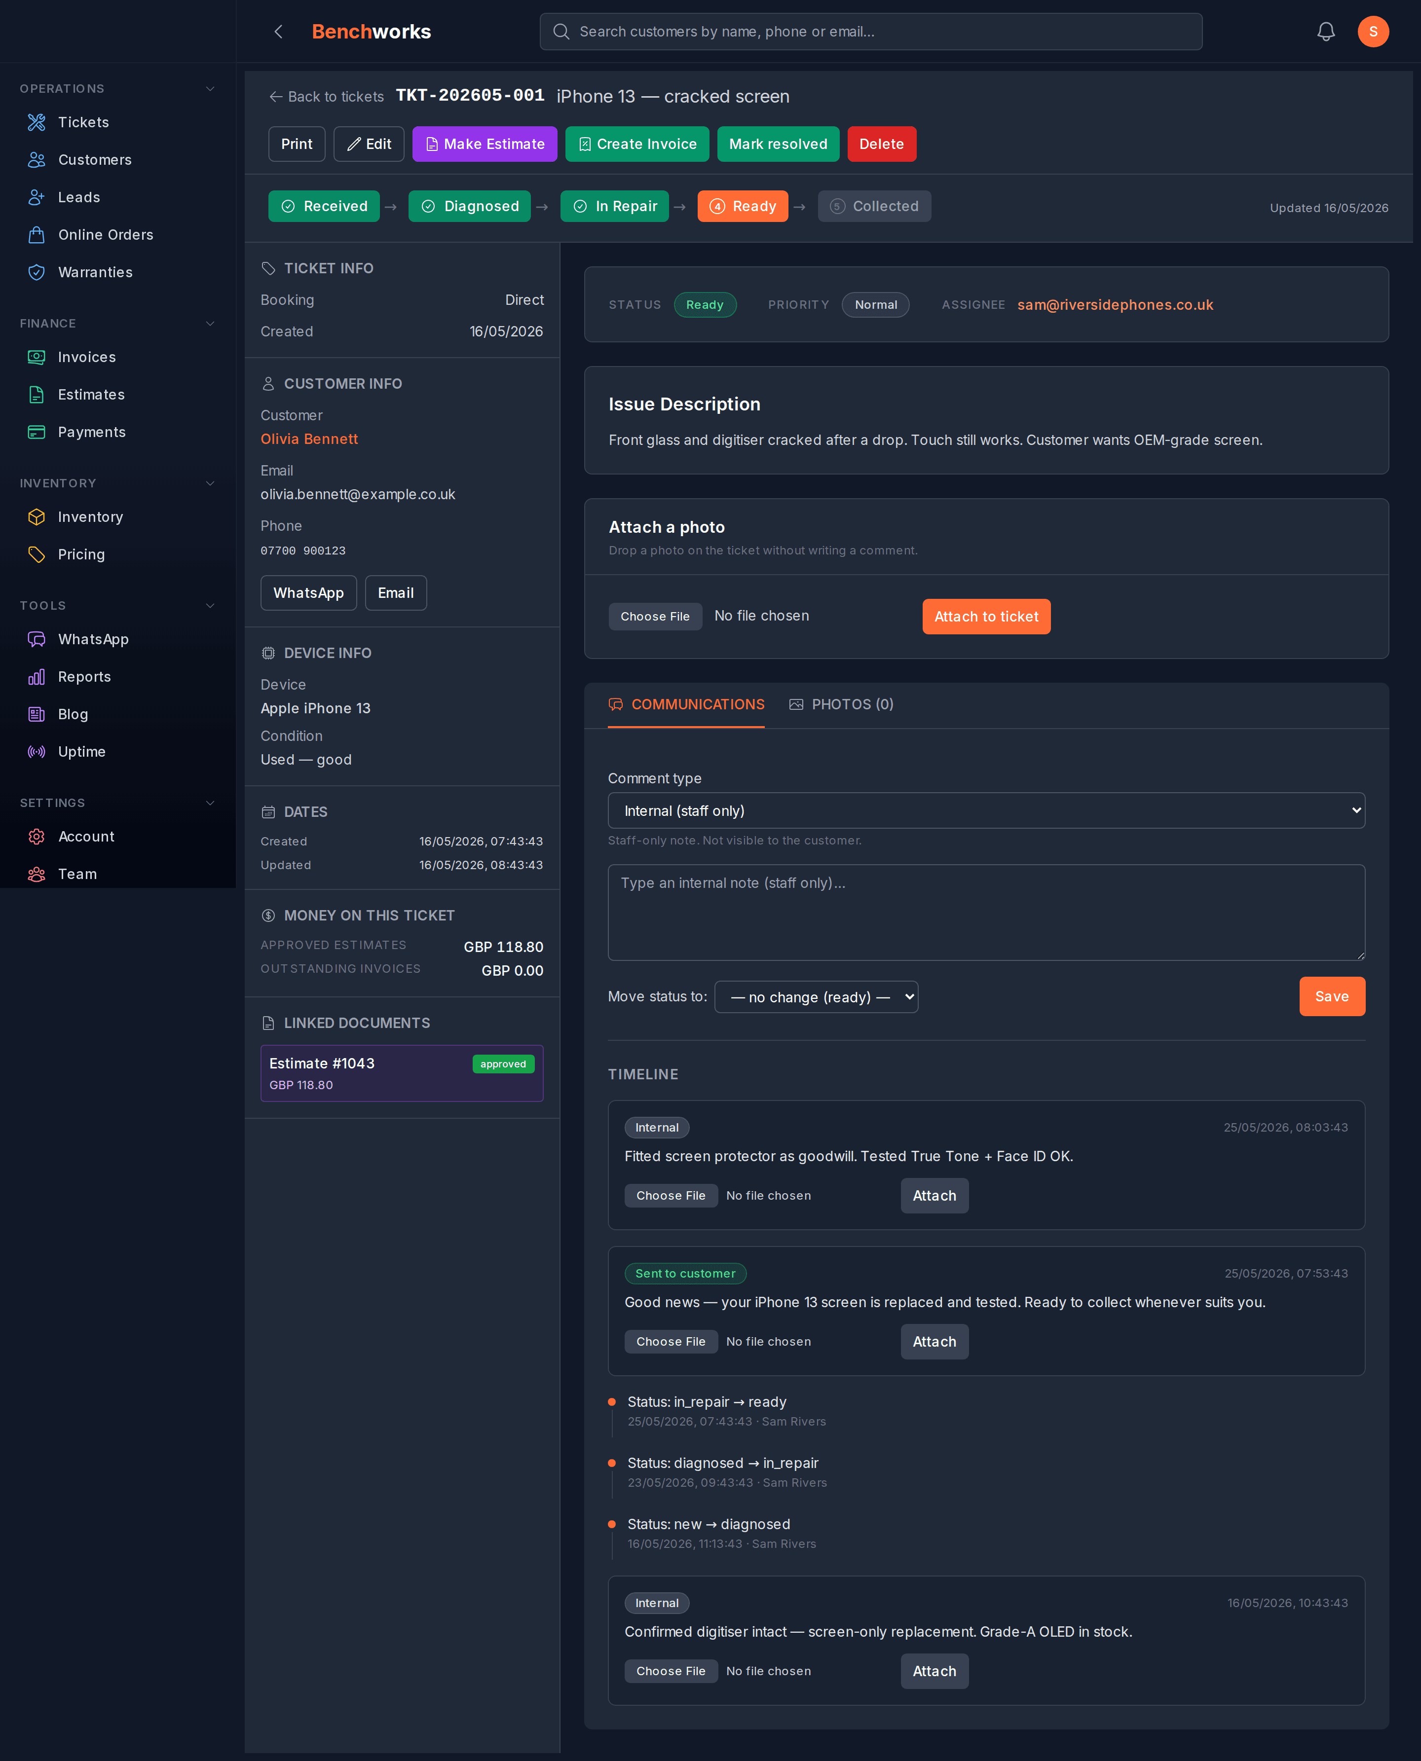Select the Received status step
This screenshot has height=1761, width=1421.
pos(324,207)
